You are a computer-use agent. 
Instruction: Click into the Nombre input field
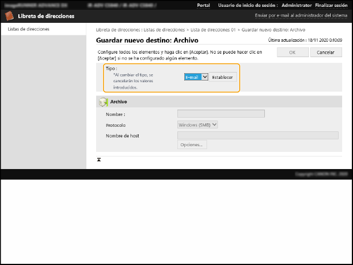221,114
